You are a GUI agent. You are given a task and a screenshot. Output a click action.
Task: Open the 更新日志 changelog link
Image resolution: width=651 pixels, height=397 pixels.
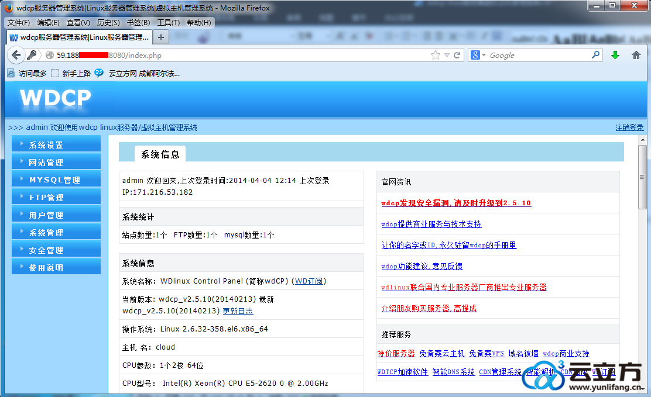click(238, 311)
